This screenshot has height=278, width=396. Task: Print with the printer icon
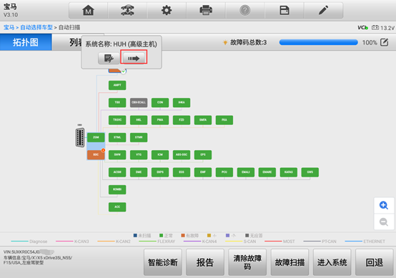click(x=206, y=10)
